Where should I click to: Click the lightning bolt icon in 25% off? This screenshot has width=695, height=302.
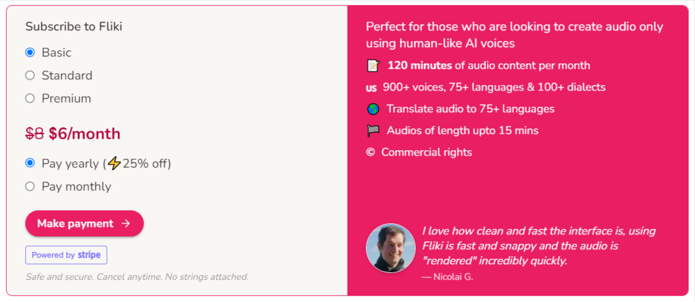[x=114, y=164]
